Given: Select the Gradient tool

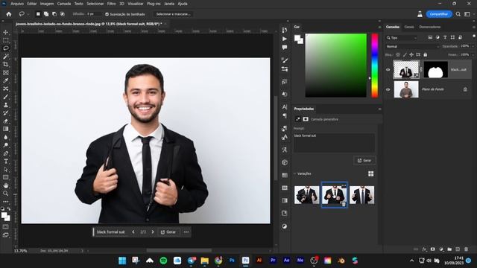Looking at the screenshot, I should click(6, 129).
